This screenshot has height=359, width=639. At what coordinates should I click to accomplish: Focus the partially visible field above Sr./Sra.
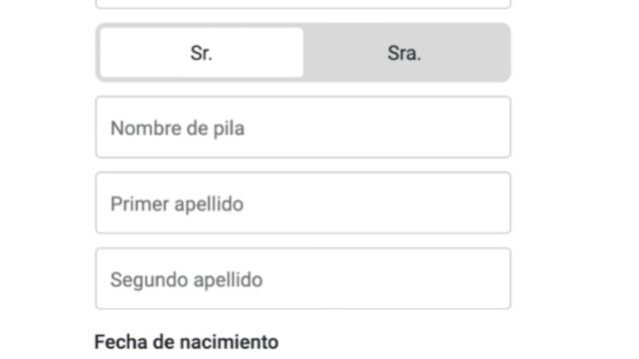(304, 4)
